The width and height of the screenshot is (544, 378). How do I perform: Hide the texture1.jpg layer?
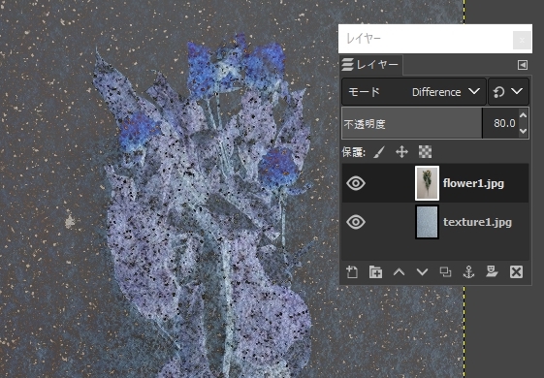tap(356, 222)
